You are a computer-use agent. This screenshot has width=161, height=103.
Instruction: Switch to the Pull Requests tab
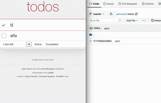[x=128, y=4]
